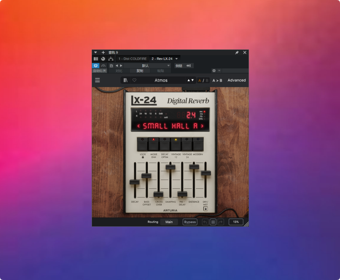Click the Atmos preset name
The height and width of the screenshot is (280, 340).
point(161,80)
